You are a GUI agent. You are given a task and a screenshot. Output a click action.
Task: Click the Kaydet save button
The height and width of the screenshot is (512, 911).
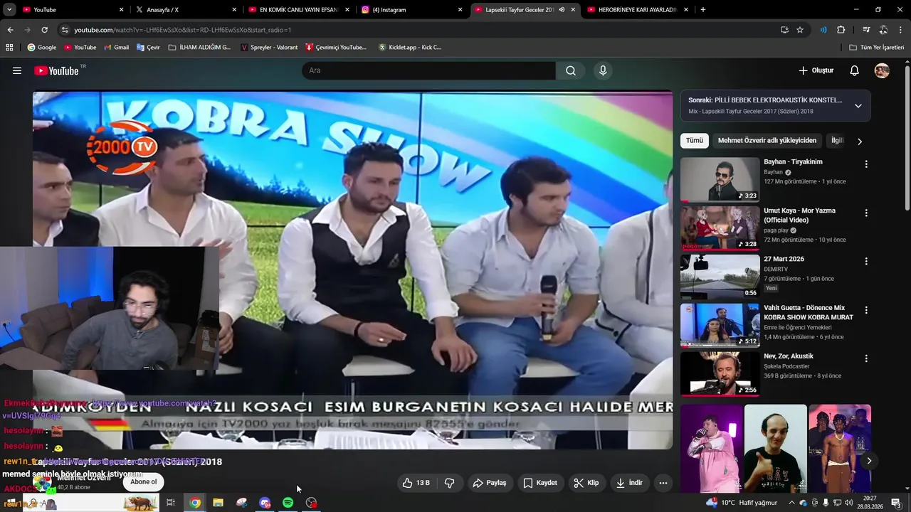click(x=540, y=483)
